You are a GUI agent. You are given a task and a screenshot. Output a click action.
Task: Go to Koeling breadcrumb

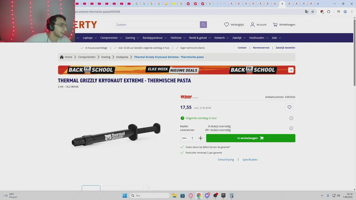point(106,57)
